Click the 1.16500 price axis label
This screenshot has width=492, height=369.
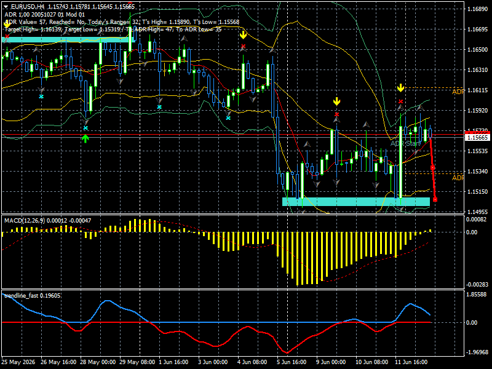478,50
